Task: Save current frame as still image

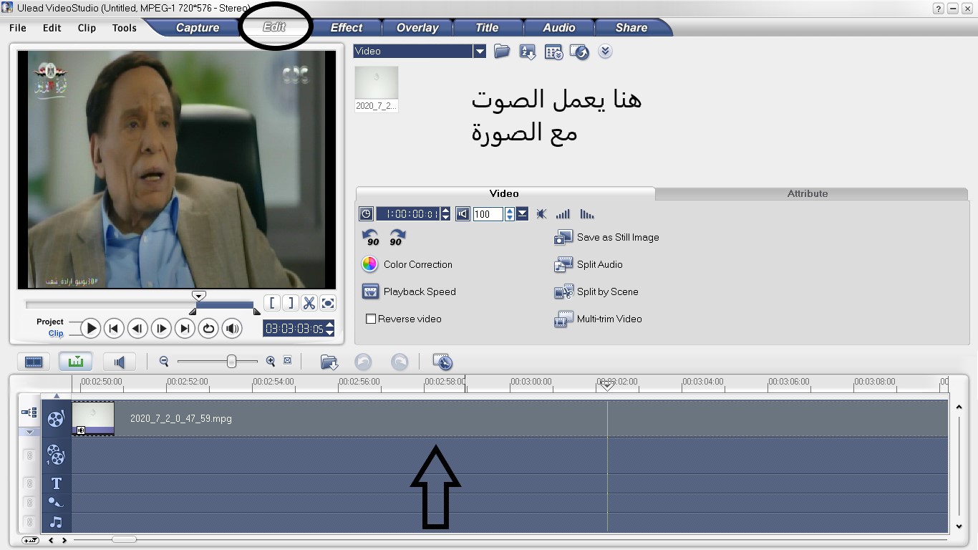Action: pyautogui.click(x=564, y=237)
